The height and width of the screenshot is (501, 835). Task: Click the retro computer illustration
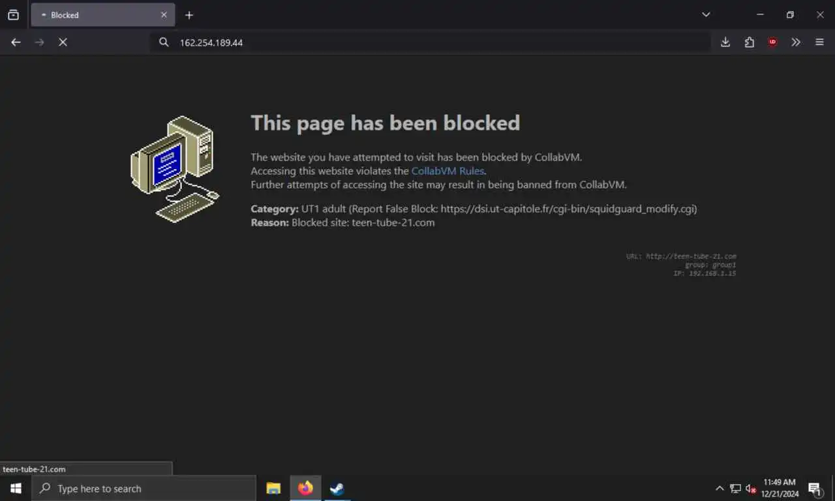[x=175, y=169]
